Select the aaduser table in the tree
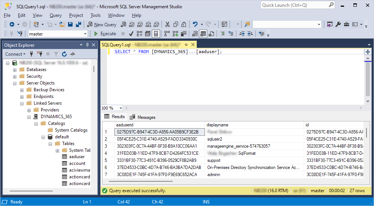Screen dimensions: 374x206 (77, 157)
